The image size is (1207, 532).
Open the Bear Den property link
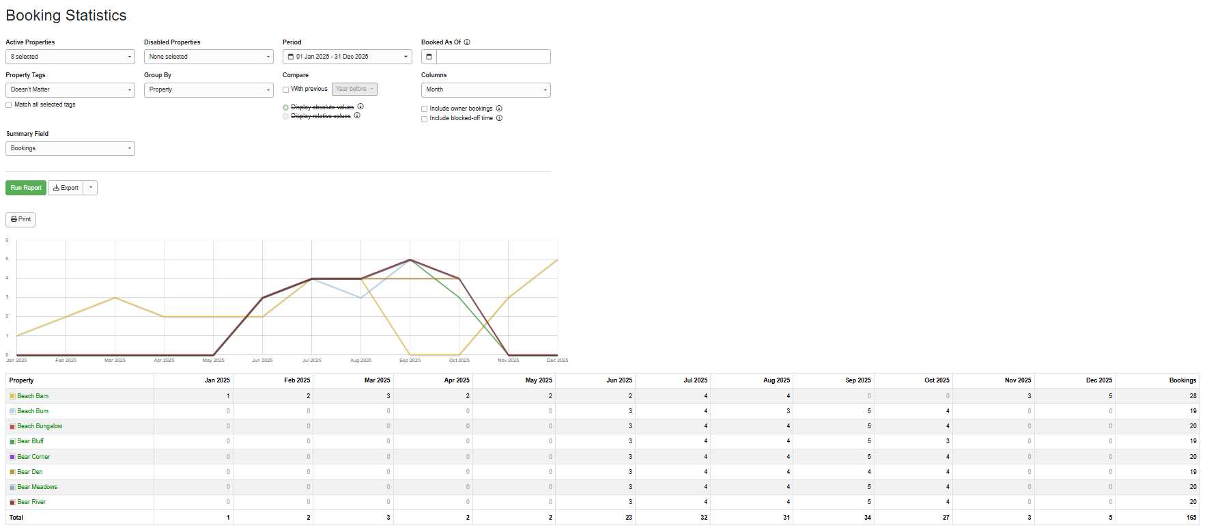(30, 472)
